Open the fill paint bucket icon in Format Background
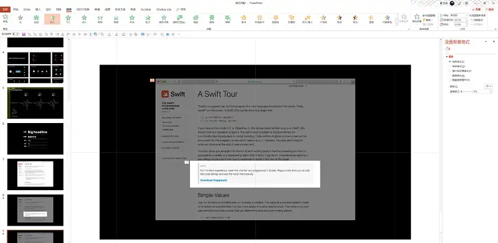The image size is (498, 243). [x=448, y=49]
